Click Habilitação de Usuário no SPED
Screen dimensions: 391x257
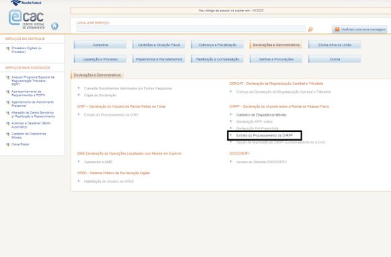(x=109, y=182)
